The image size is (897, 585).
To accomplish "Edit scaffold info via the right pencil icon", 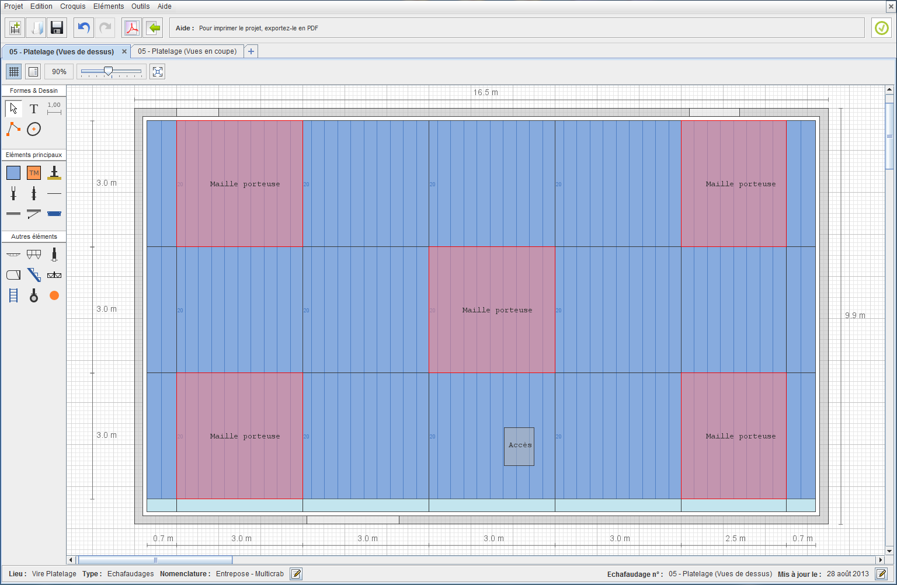I will [881, 574].
